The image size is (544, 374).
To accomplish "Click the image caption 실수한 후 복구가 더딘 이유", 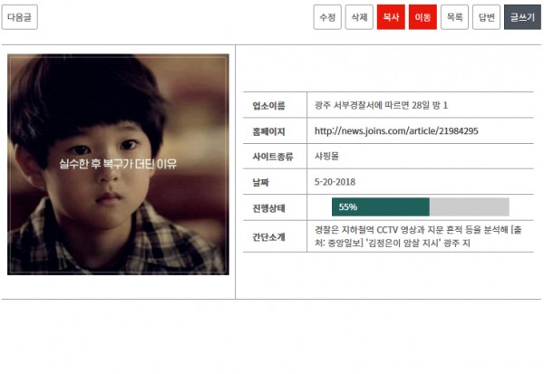I will point(118,164).
